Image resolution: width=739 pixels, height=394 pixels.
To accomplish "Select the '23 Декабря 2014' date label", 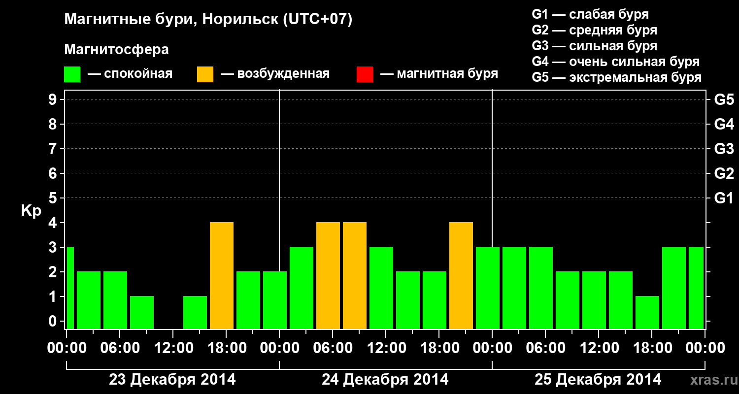I will 172,380.
